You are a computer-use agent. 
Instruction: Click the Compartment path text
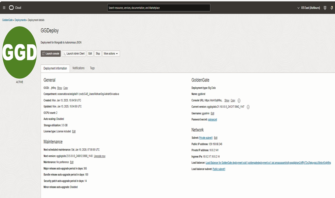click(x=88, y=94)
